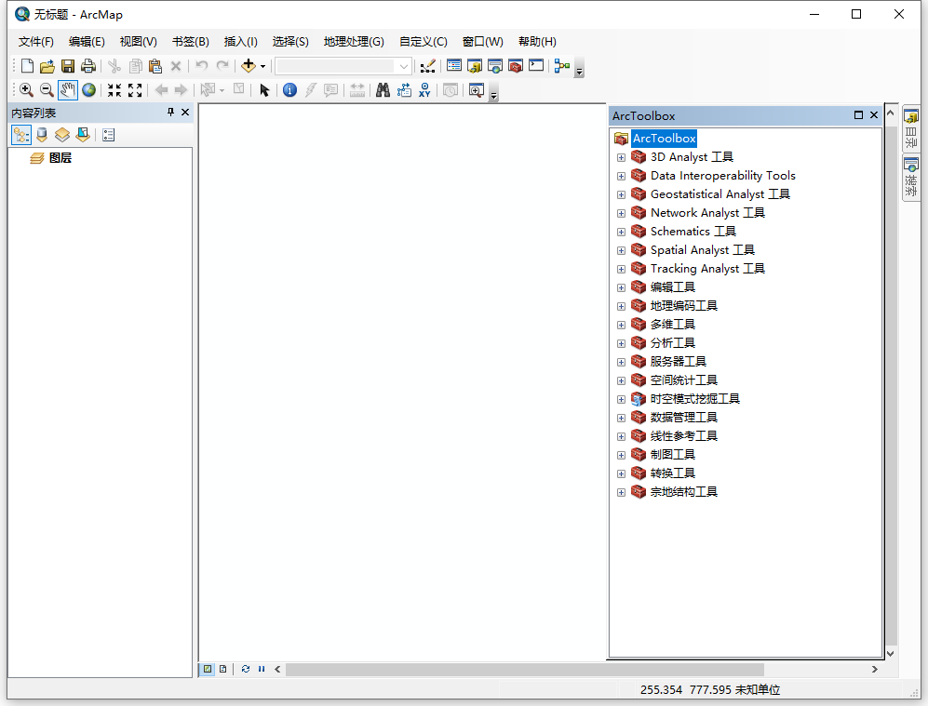Activate the Pan hand tool
Viewport: 928px width, 706px height.
[67, 90]
